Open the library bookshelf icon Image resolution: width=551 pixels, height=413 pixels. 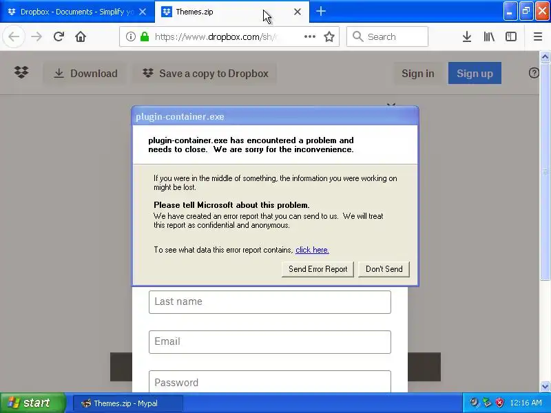pyautogui.click(x=489, y=36)
